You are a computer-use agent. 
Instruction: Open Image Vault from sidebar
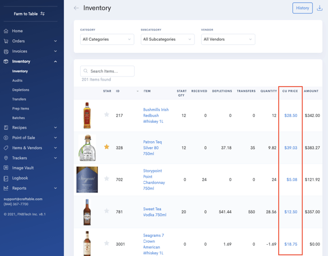pos(22,168)
